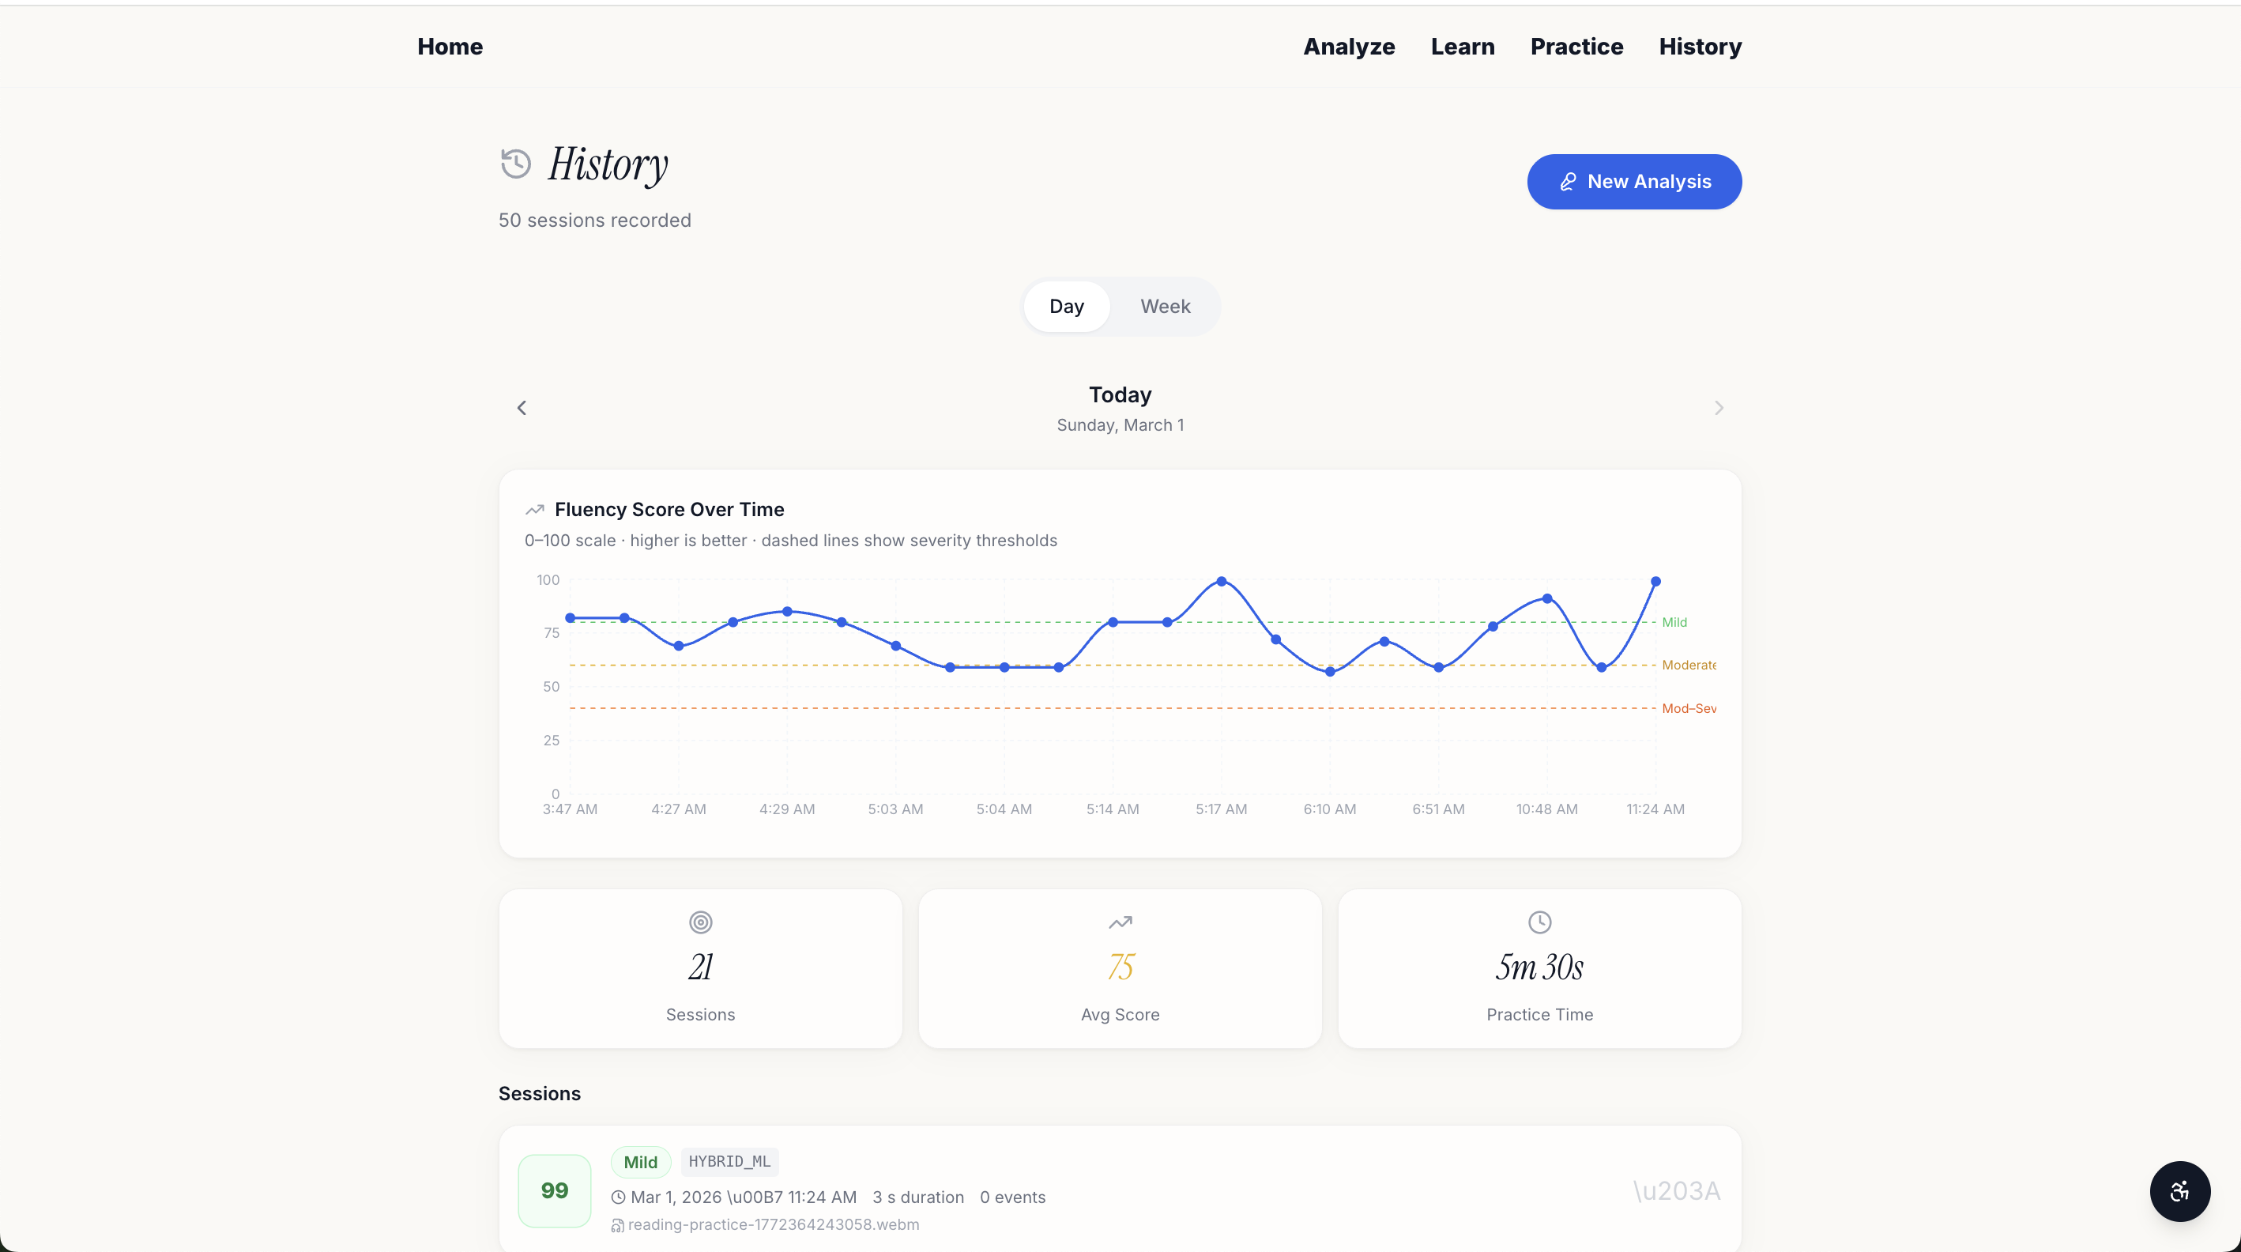
Task: Select the Day view toggle
Action: point(1067,306)
